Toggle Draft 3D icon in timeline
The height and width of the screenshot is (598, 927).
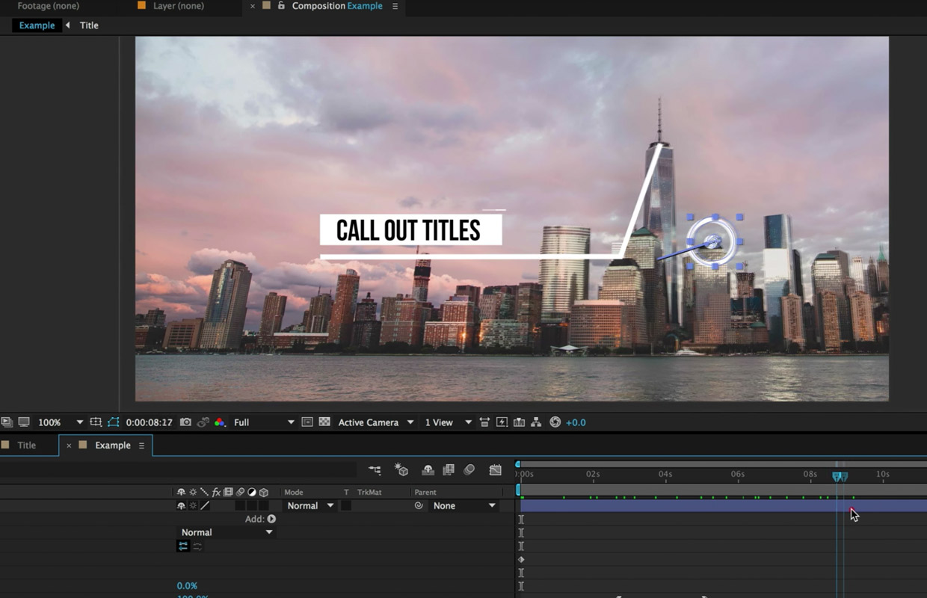402,470
